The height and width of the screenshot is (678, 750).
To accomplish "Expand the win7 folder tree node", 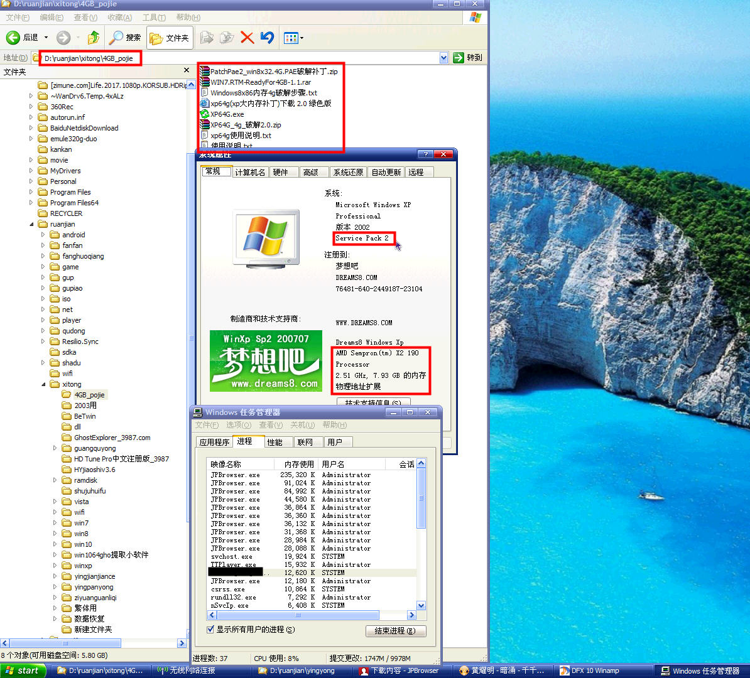I will [55, 523].
